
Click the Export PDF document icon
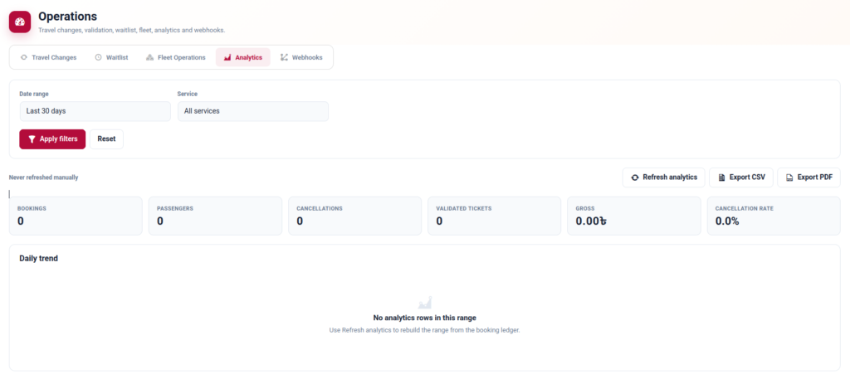790,177
